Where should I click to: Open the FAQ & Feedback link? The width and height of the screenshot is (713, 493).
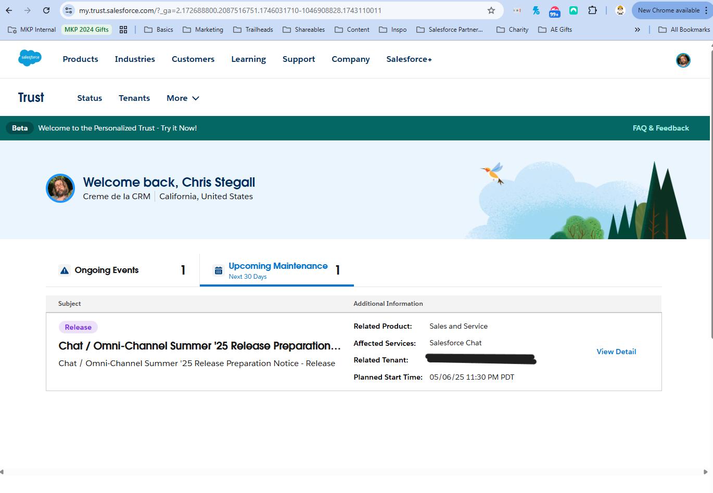click(660, 128)
